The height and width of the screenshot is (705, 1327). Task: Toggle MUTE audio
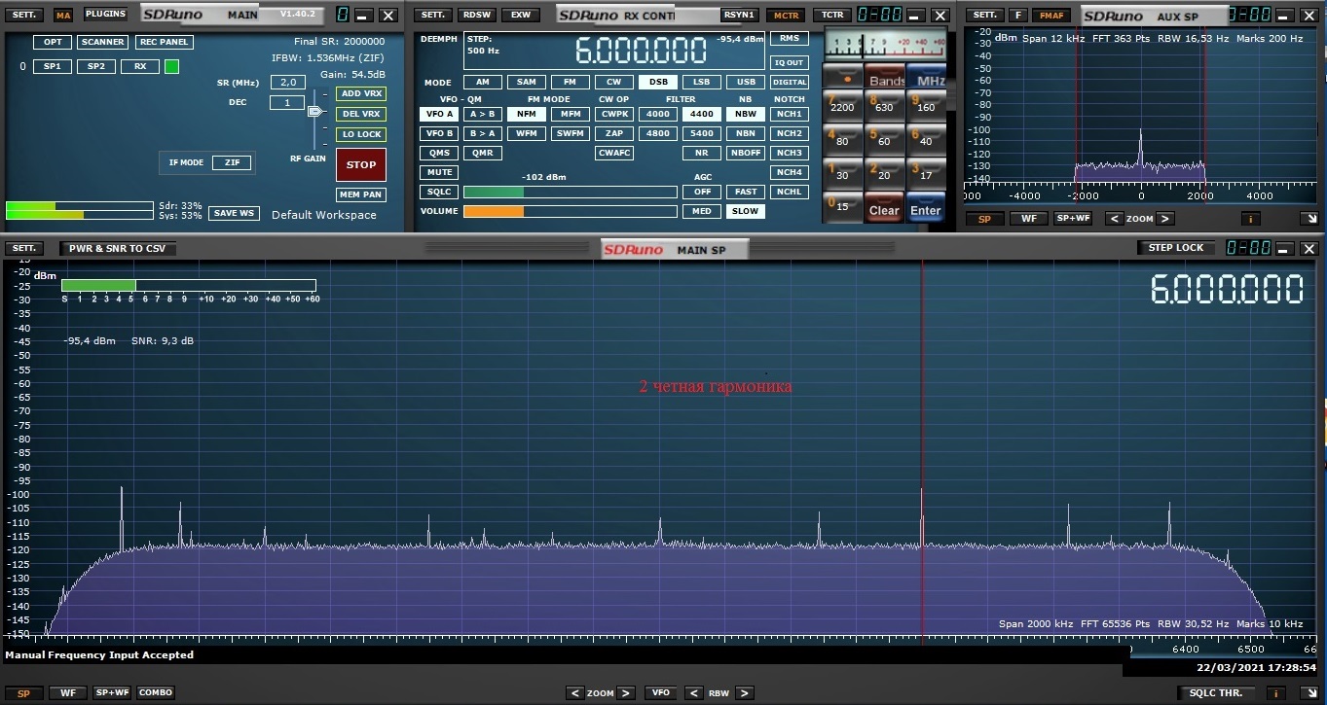[439, 172]
